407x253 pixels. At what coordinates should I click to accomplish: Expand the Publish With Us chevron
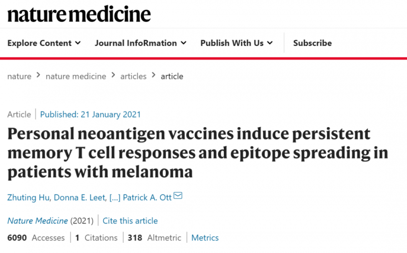point(270,43)
